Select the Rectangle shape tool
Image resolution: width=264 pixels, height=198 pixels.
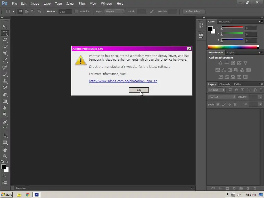5,142
